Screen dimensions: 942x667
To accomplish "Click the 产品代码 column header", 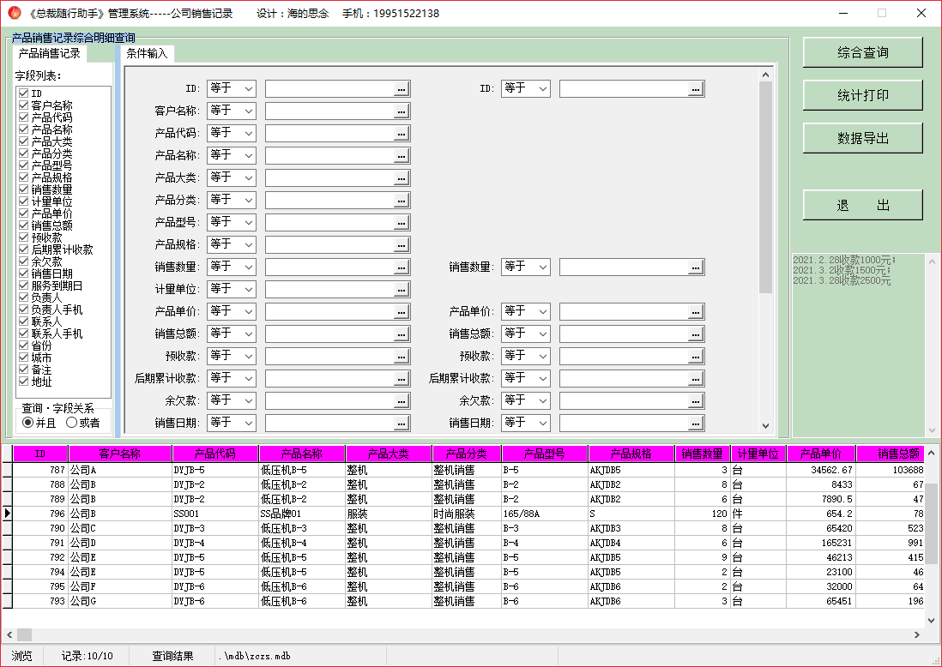I will pyautogui.click(x=215, y=454).
